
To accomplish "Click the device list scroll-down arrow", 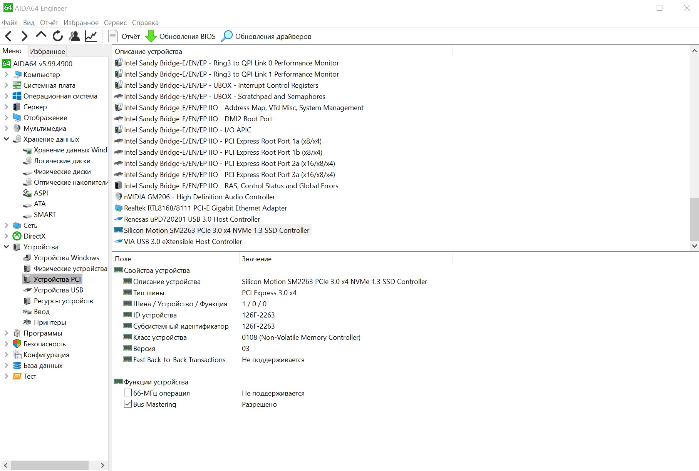I will coord(694,246).
